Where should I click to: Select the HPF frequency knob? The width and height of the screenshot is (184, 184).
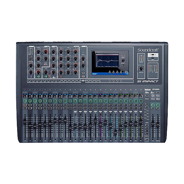(x=31, y=72)
